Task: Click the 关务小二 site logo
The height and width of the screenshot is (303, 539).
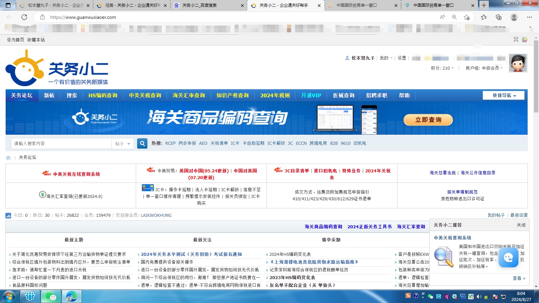Action: point(57,68)
